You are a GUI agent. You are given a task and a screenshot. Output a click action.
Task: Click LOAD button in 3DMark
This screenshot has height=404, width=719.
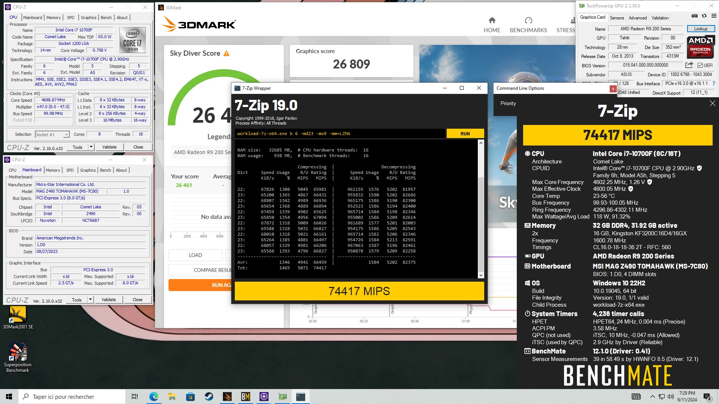pyautogui.click(x=195, y=255)
